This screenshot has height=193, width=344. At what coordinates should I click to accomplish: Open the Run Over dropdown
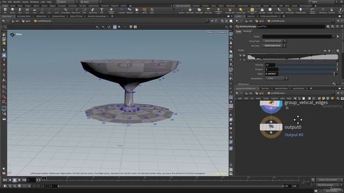pyautogui.click(x=274, y=46)
